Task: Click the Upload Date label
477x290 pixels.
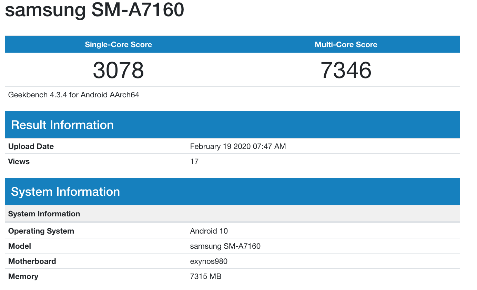Action: click(x=31, y=147)
